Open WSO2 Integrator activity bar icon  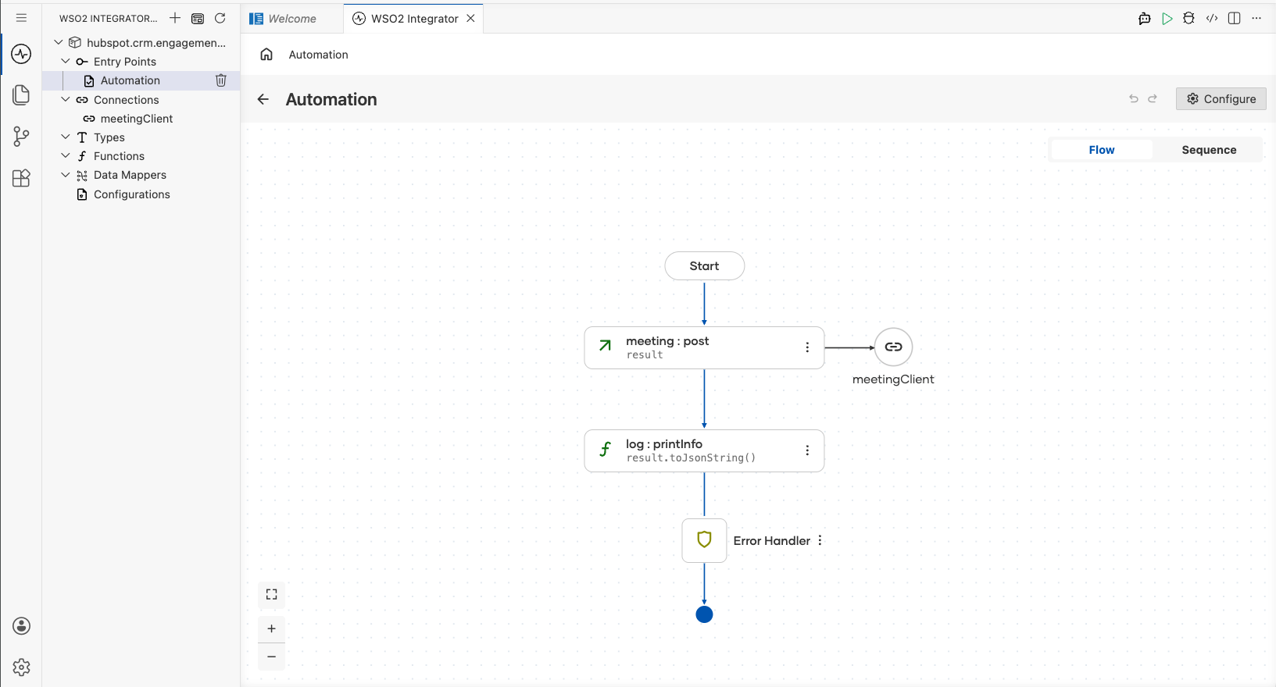click(21, 54)
